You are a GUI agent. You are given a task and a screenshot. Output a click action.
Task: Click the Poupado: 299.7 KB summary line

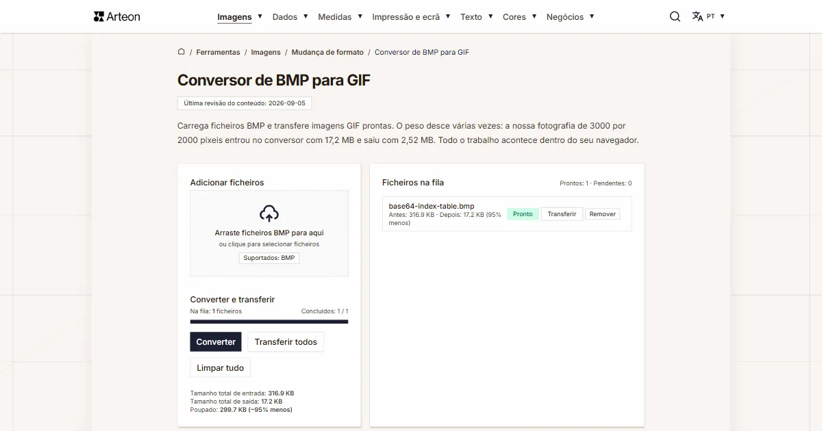[241, 410]
